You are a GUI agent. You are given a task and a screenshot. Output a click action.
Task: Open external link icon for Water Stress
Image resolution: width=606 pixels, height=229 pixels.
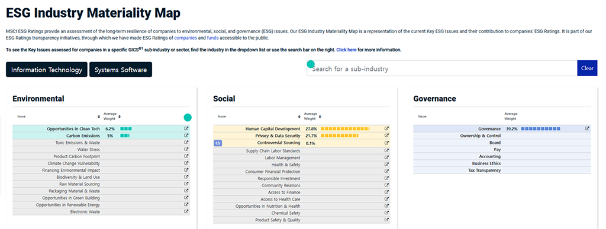click(186, 149)
